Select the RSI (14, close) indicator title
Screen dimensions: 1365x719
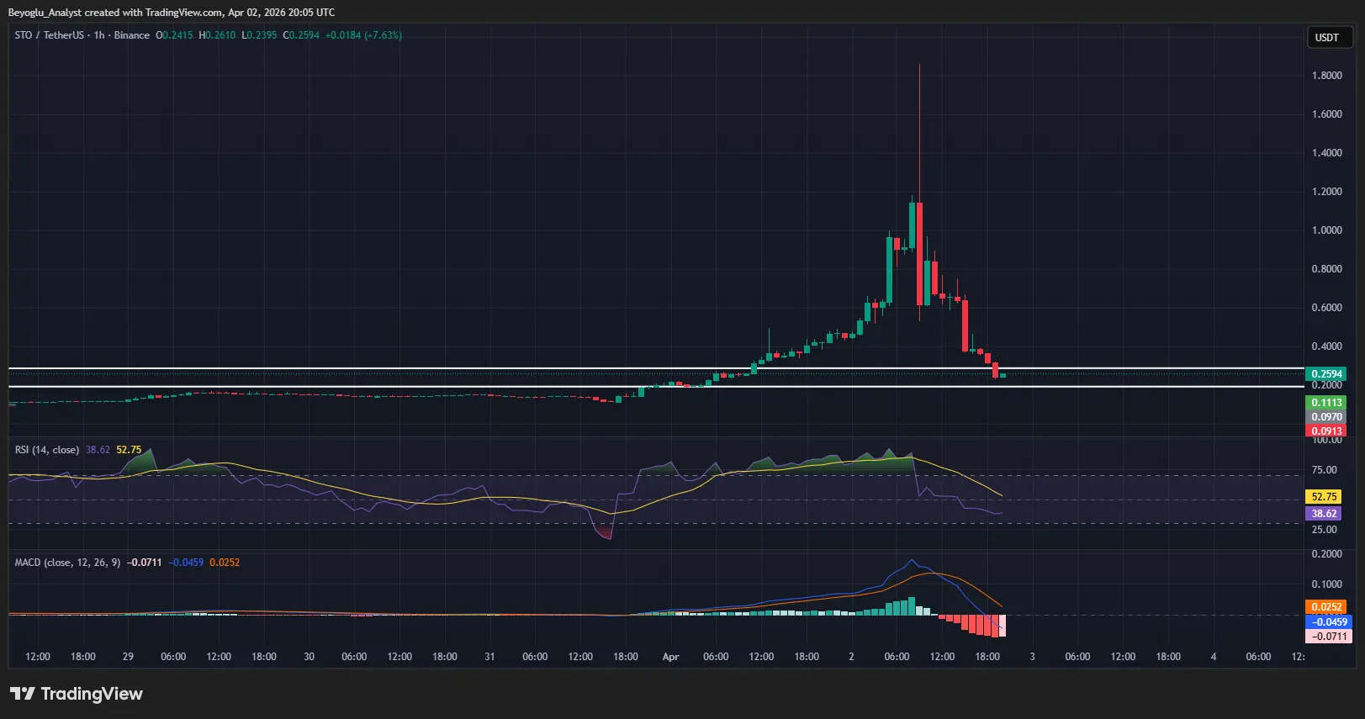(x=47, y=450)
